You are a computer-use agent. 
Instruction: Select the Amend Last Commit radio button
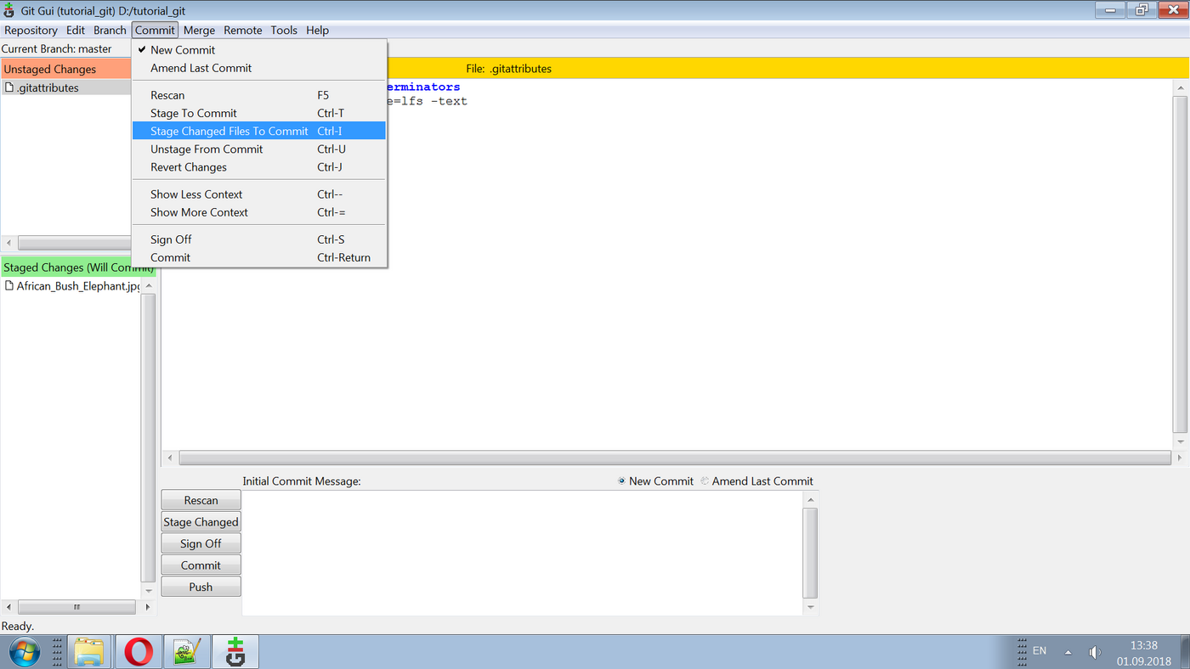[x=705, y=481]
